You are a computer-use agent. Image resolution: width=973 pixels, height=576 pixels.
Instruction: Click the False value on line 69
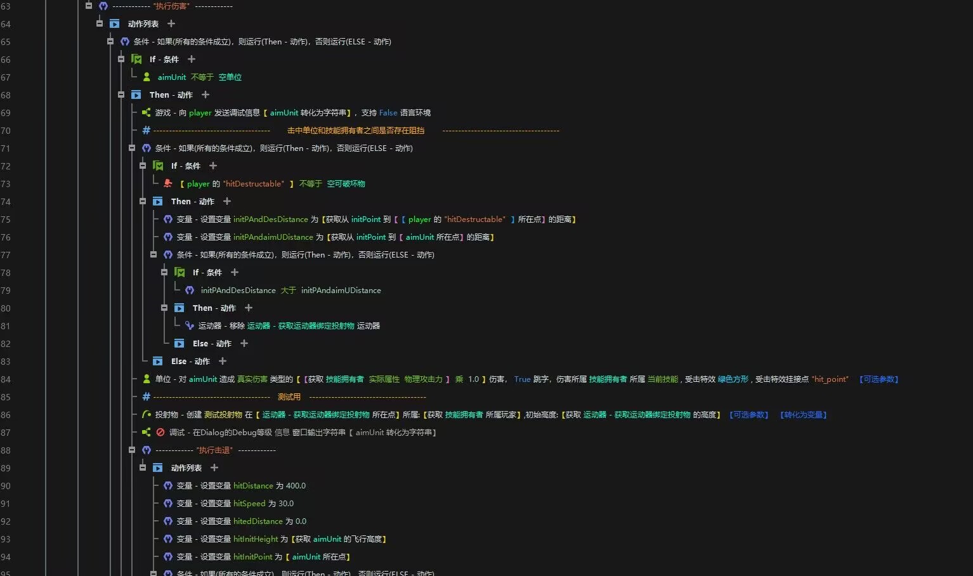388,113
